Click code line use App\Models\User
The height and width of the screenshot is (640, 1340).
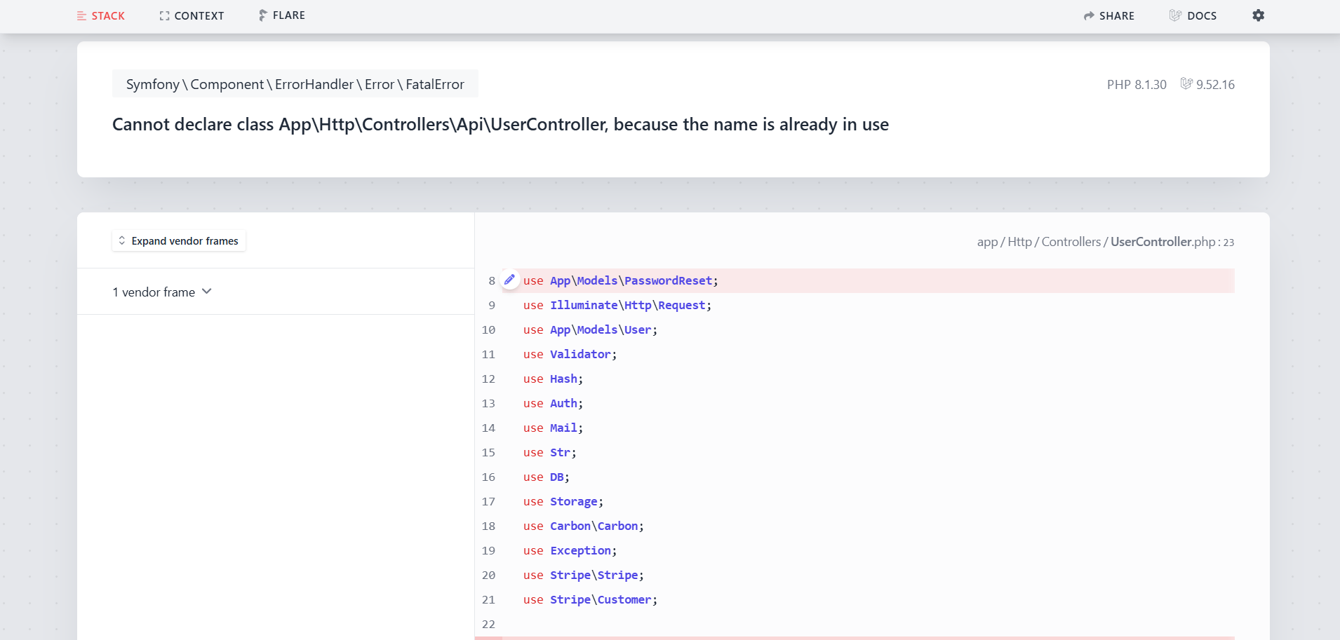coord(590,329)
